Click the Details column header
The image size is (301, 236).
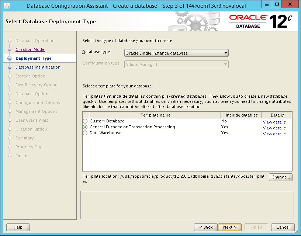tap(277, 115)
